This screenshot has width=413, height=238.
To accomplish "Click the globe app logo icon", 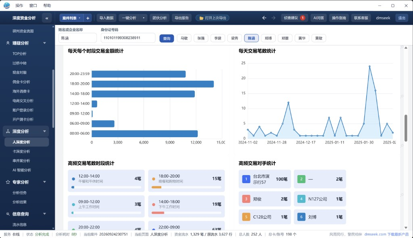I will (6, 6).
